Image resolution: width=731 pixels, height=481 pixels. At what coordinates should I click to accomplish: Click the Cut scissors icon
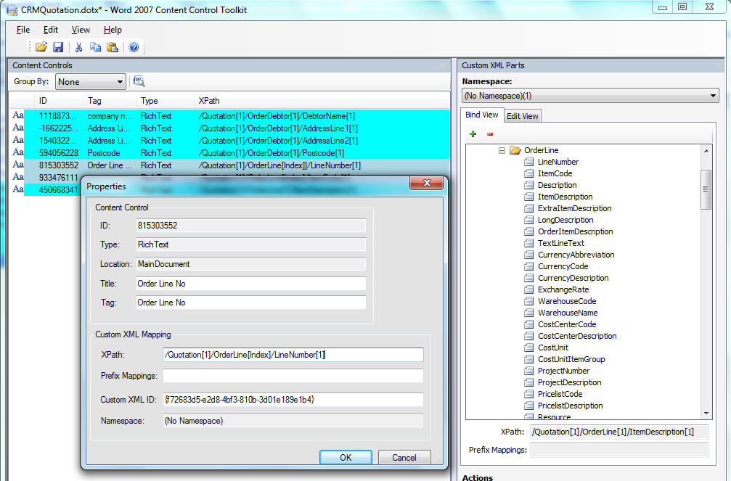79,47
